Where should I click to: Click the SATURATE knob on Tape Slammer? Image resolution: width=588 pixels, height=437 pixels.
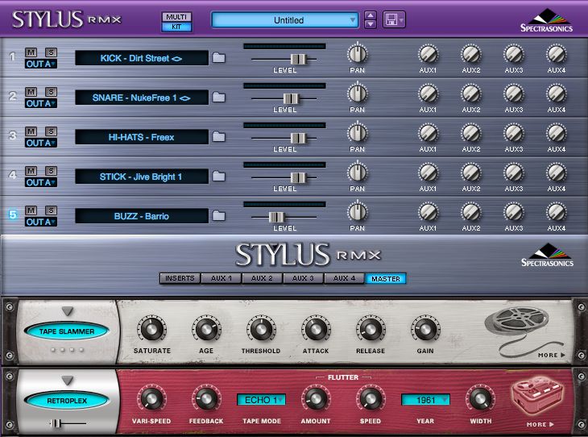pyautogui.click(x=151, y=330)
